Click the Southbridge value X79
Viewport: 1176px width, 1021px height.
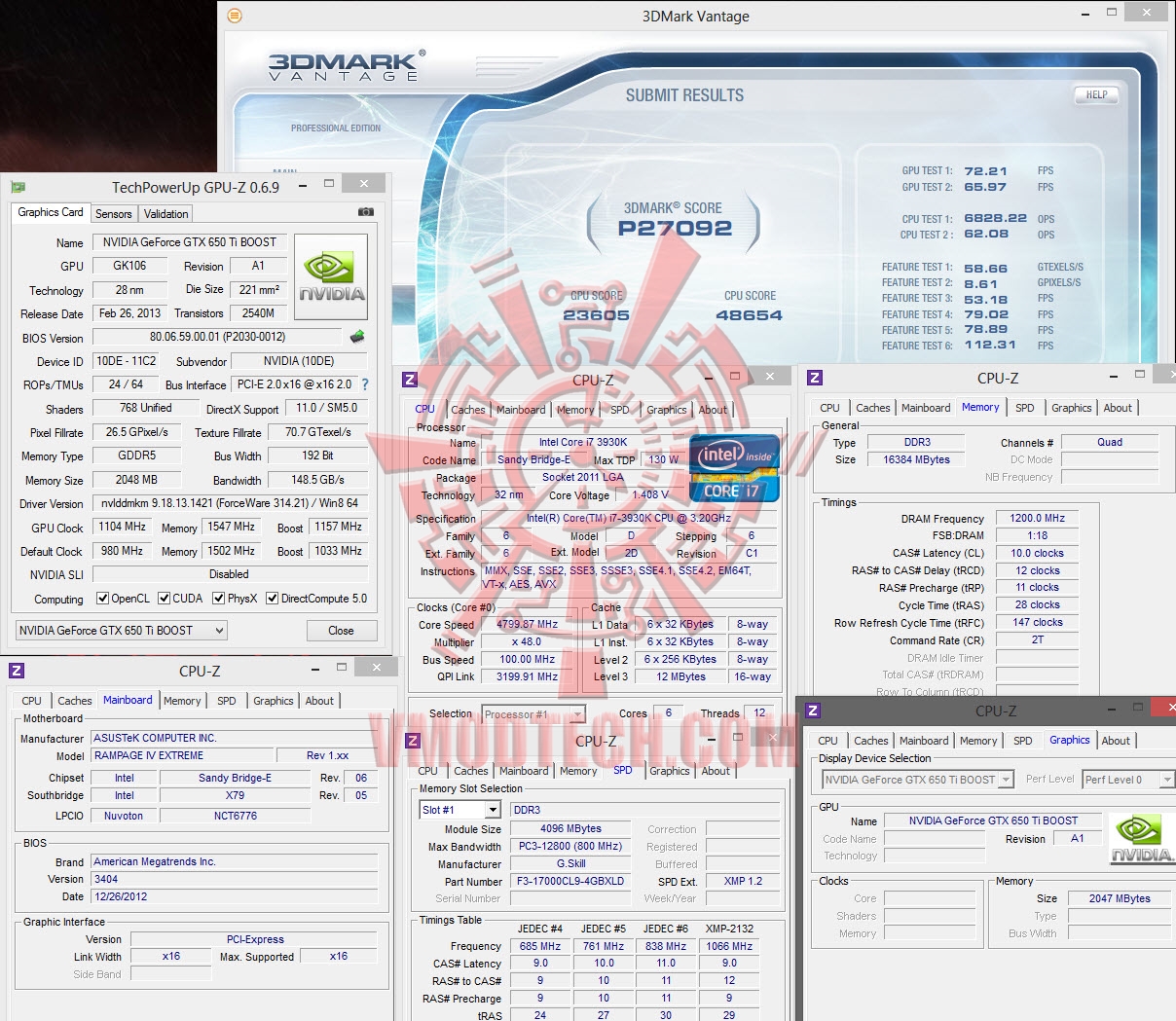(236, 795)
